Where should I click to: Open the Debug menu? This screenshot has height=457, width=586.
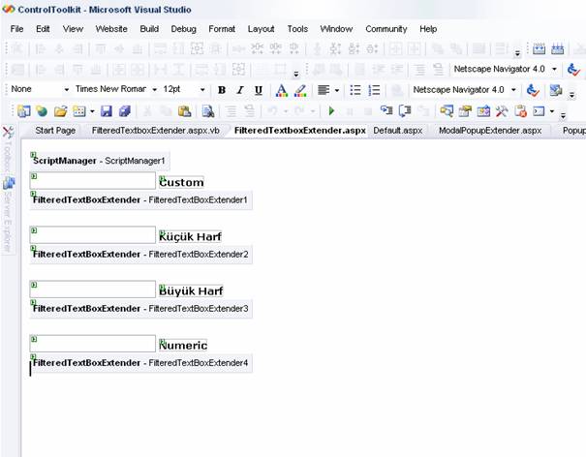(x=183, y=29)
